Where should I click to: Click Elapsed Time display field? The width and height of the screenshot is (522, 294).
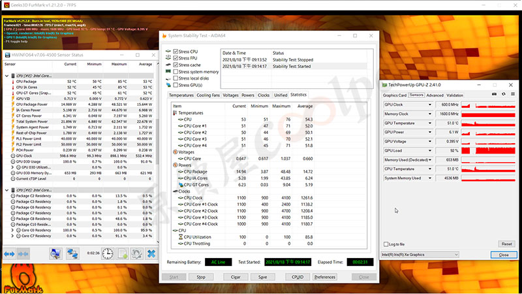[360, 262]
